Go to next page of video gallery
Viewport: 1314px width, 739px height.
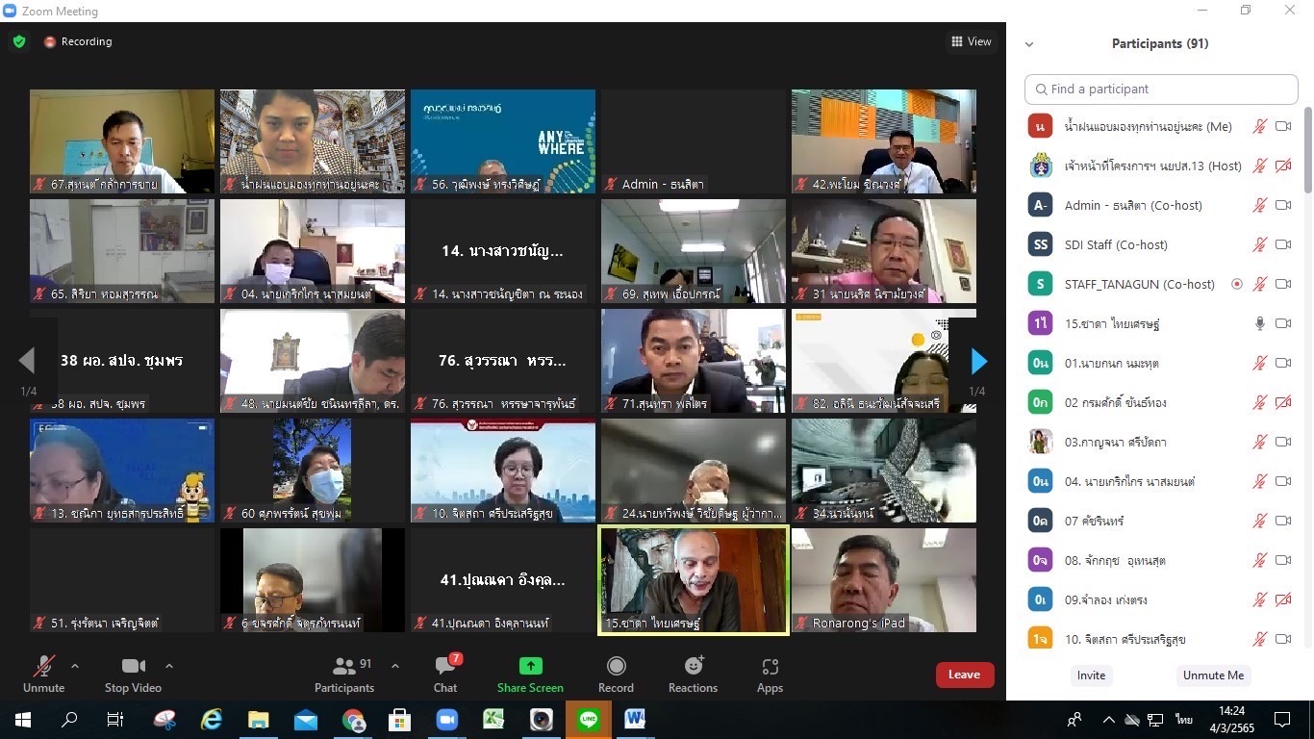point(978,362)
